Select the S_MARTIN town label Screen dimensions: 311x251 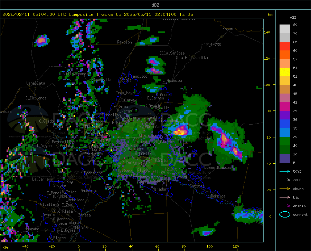click(143, 153)
